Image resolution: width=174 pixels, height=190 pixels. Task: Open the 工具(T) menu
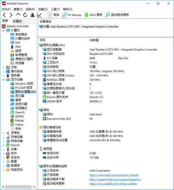[x=55, y=9]
